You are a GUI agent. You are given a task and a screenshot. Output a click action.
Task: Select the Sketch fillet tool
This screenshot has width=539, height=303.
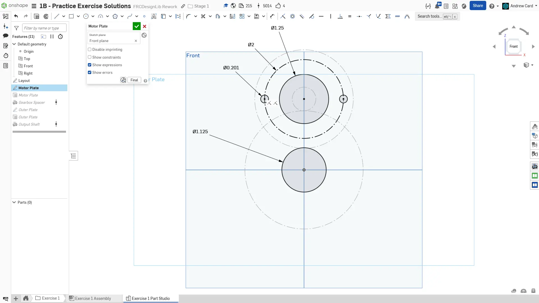tap(188, 16)
